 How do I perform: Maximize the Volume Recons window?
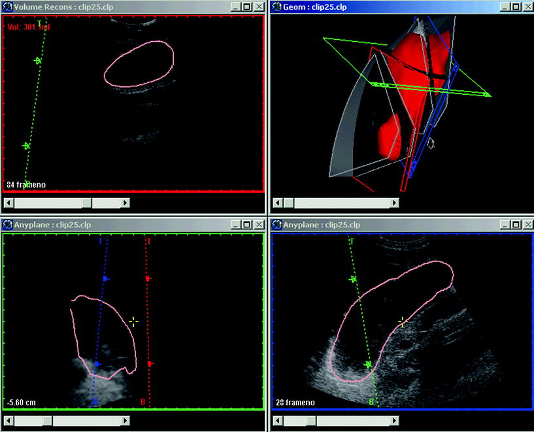(x=246, y=7)
